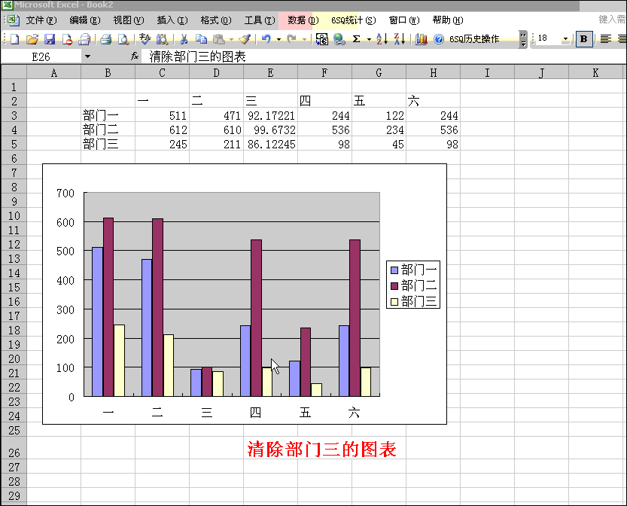
Task: Open the 6SQ统计(S) menu
Action: 354,20
